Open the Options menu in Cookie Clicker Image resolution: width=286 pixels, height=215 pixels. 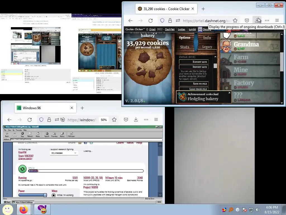click(x=184, y=38)
